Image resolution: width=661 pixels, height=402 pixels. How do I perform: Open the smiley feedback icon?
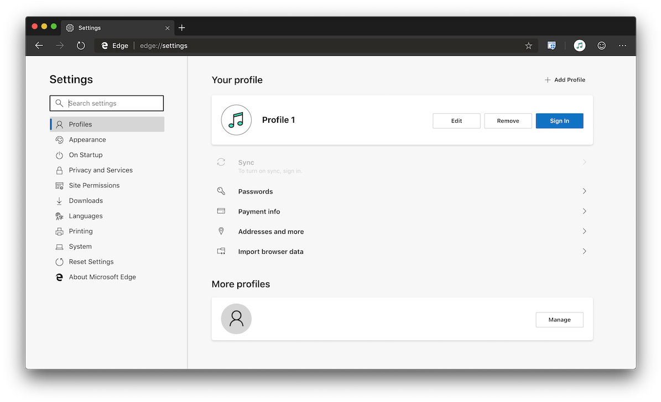(602, 45)
